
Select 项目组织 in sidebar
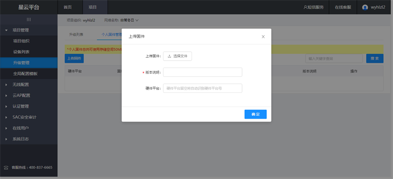tap(29, 41)
